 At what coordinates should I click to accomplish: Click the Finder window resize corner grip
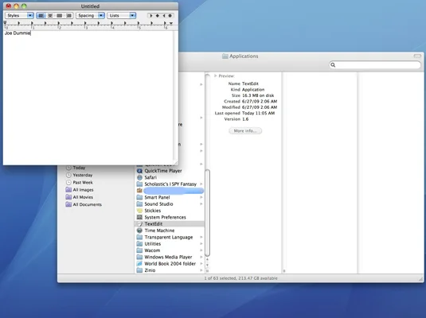420,279
